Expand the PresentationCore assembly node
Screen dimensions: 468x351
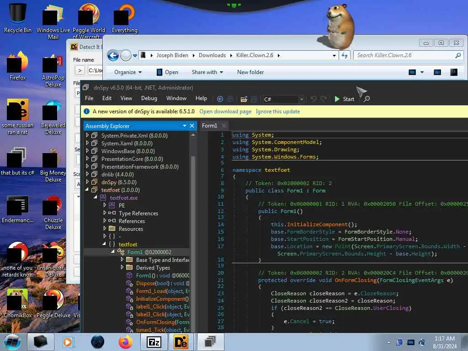[x=87, y=159]
